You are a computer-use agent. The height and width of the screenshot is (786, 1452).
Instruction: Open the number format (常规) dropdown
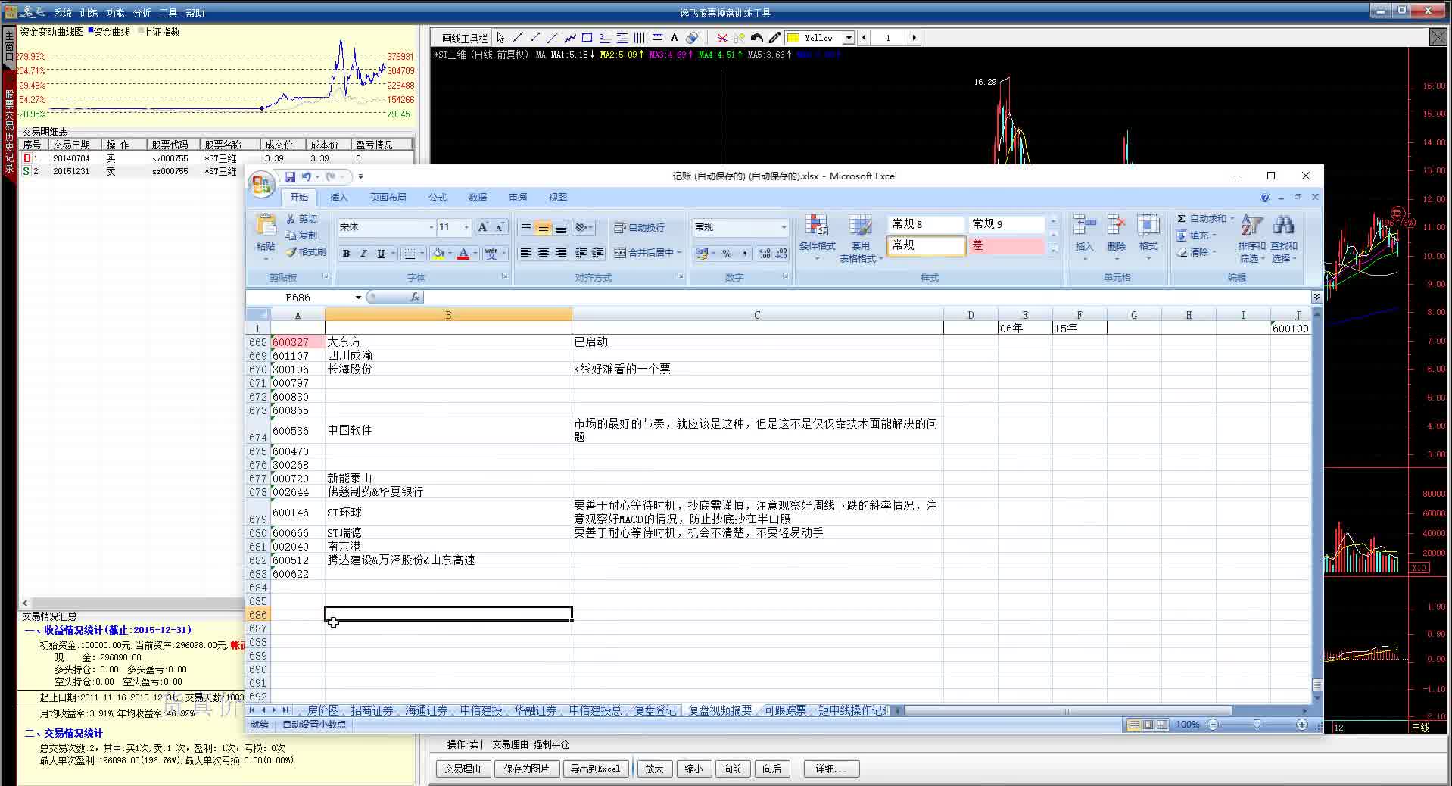(784, 227)
